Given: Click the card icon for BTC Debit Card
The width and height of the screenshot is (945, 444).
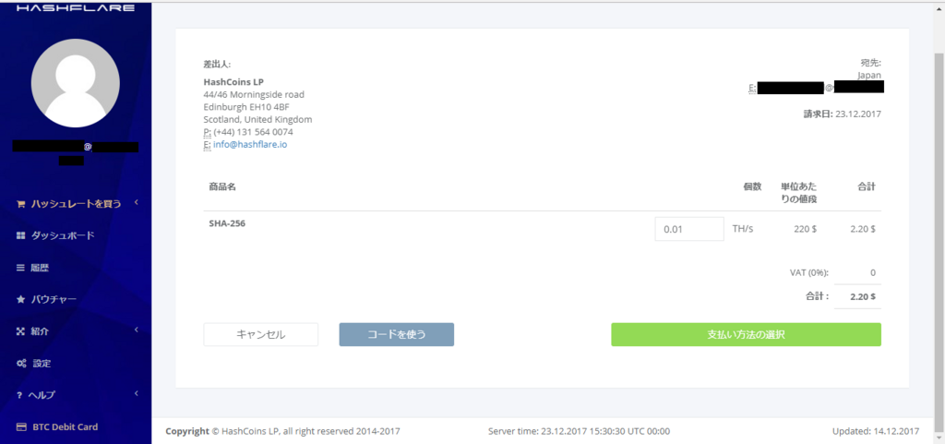Looking at the screenshot, I should coord(21,427).
